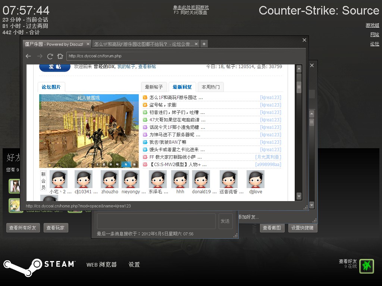Open 设置 in Steam overlay bar
The height and width of the screenshot is (286, 382).
134,265
